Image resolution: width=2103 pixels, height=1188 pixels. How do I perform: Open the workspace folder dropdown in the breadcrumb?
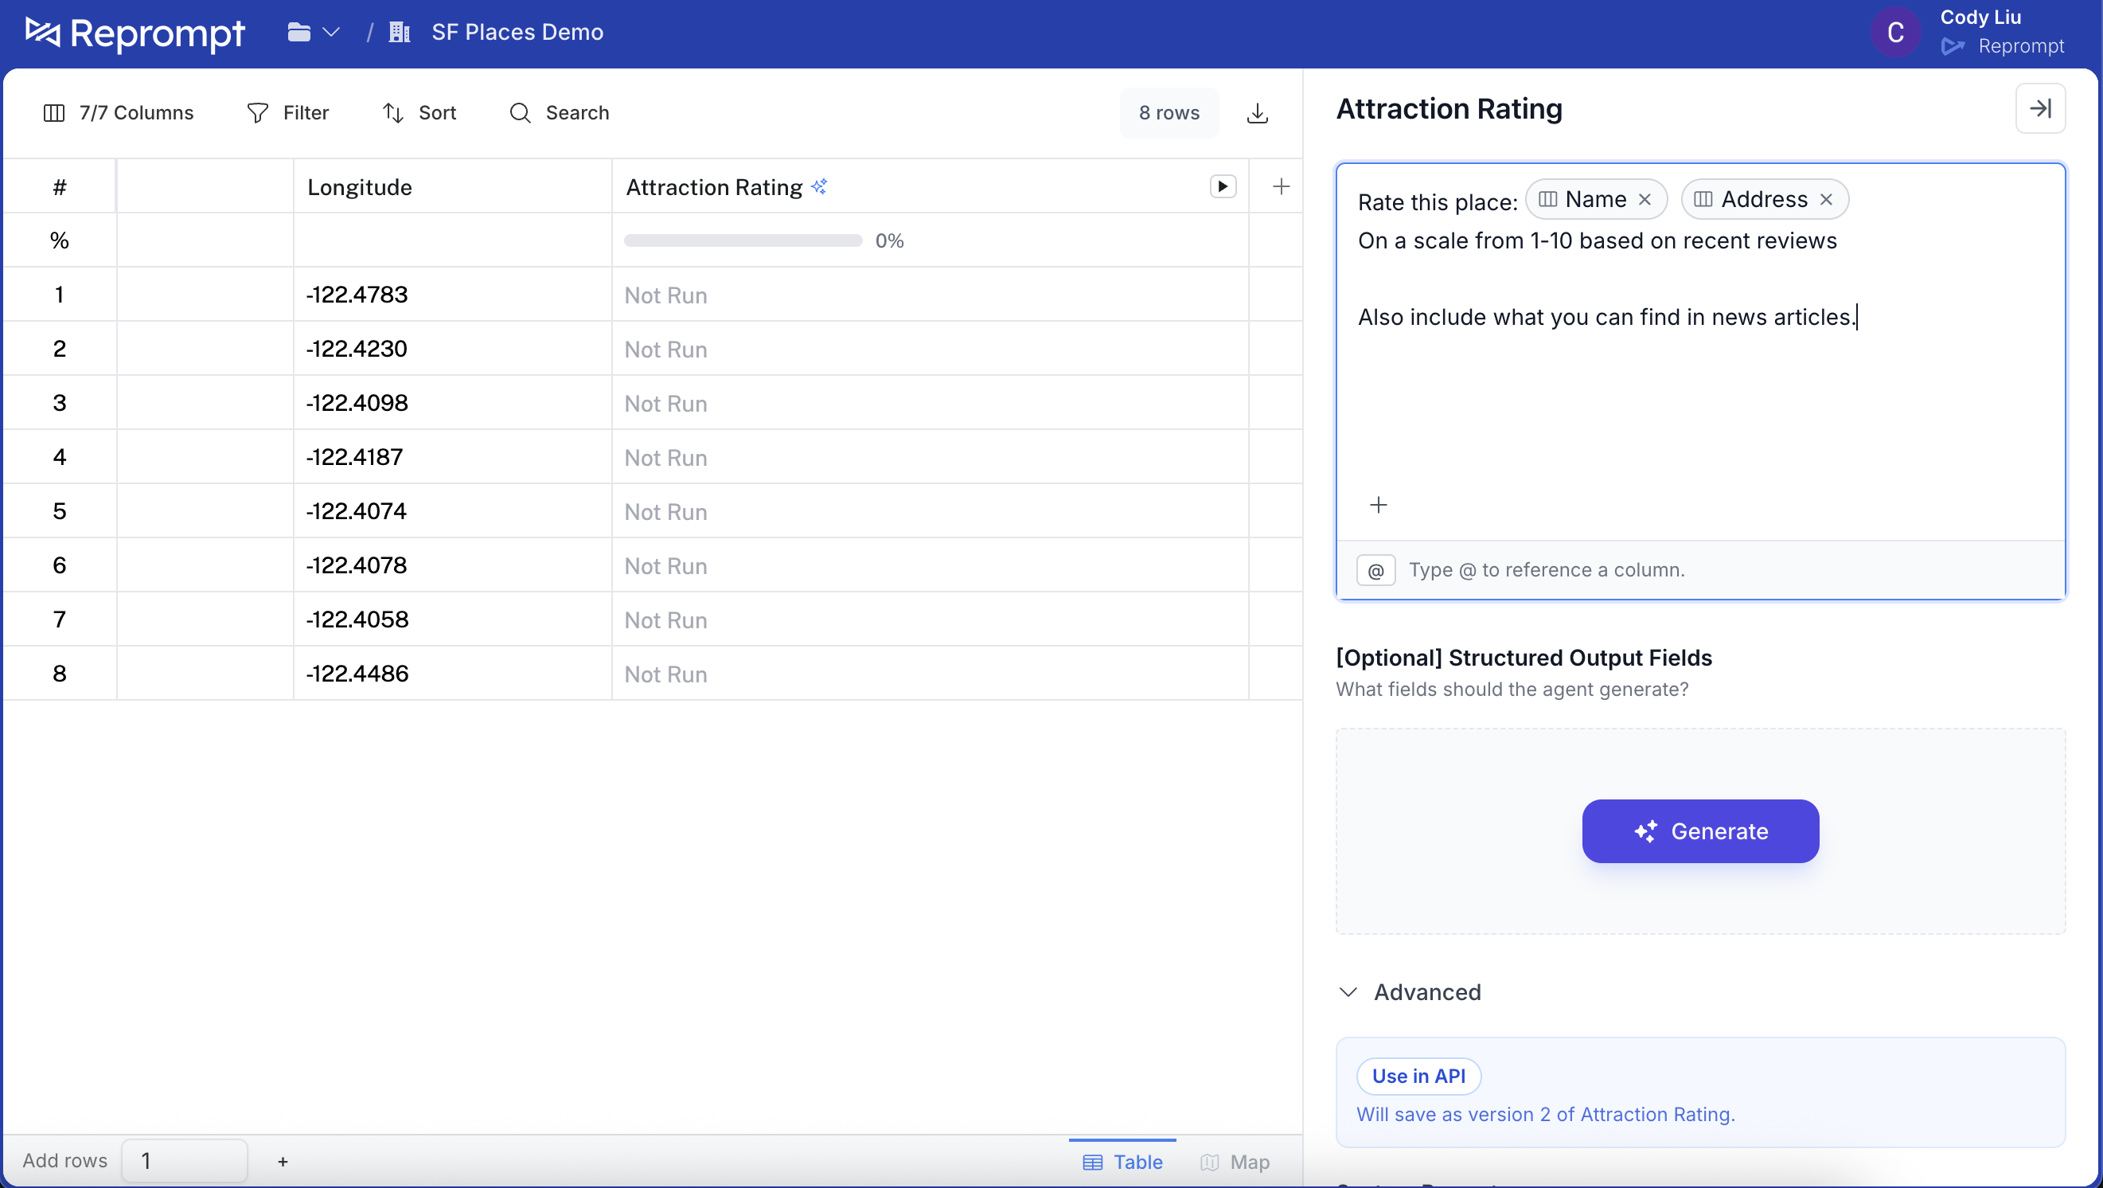tap(311, 32)
